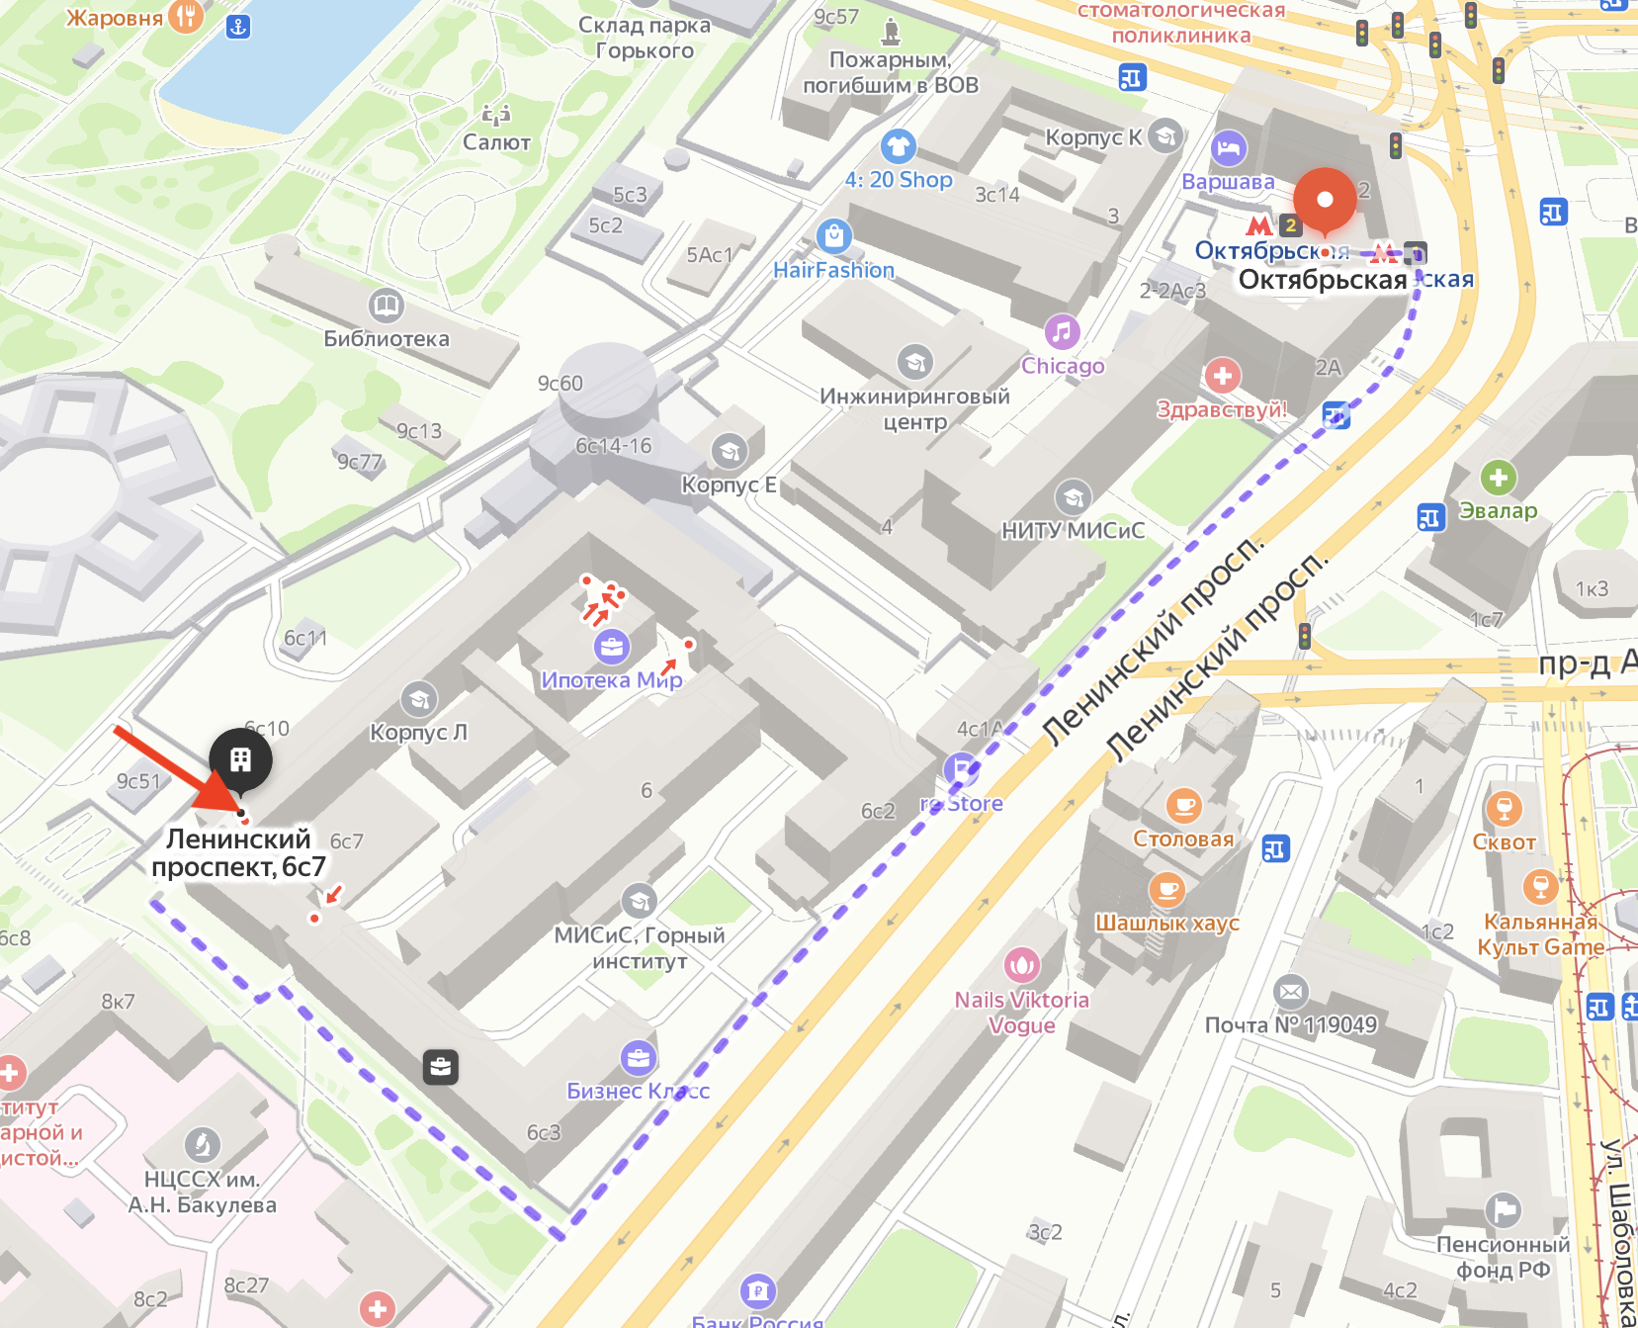Click the НИТУ МИСиС label
Viewport: 1638px width, 1328px height.
[x=1073, y=530]
